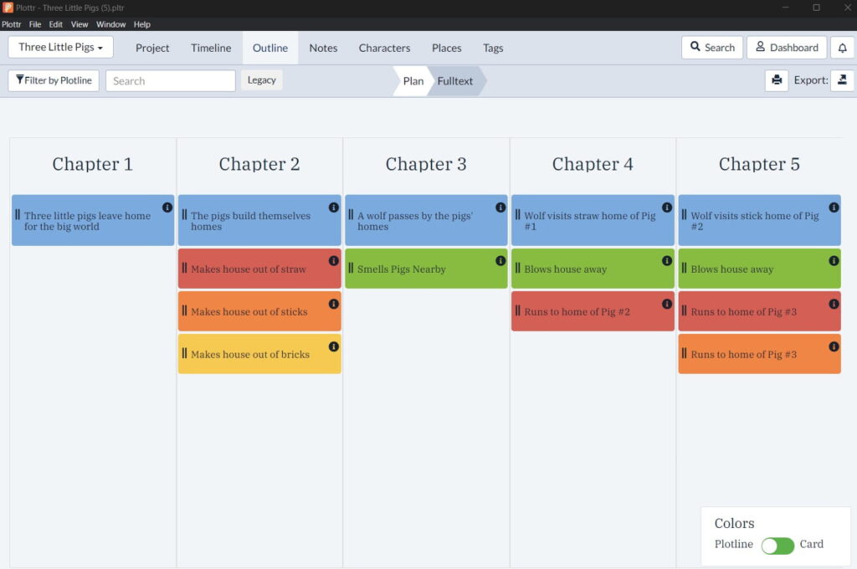Toggle Colors switch from Plotline to Card
The image size is (857, 569).
click(777, 545)
